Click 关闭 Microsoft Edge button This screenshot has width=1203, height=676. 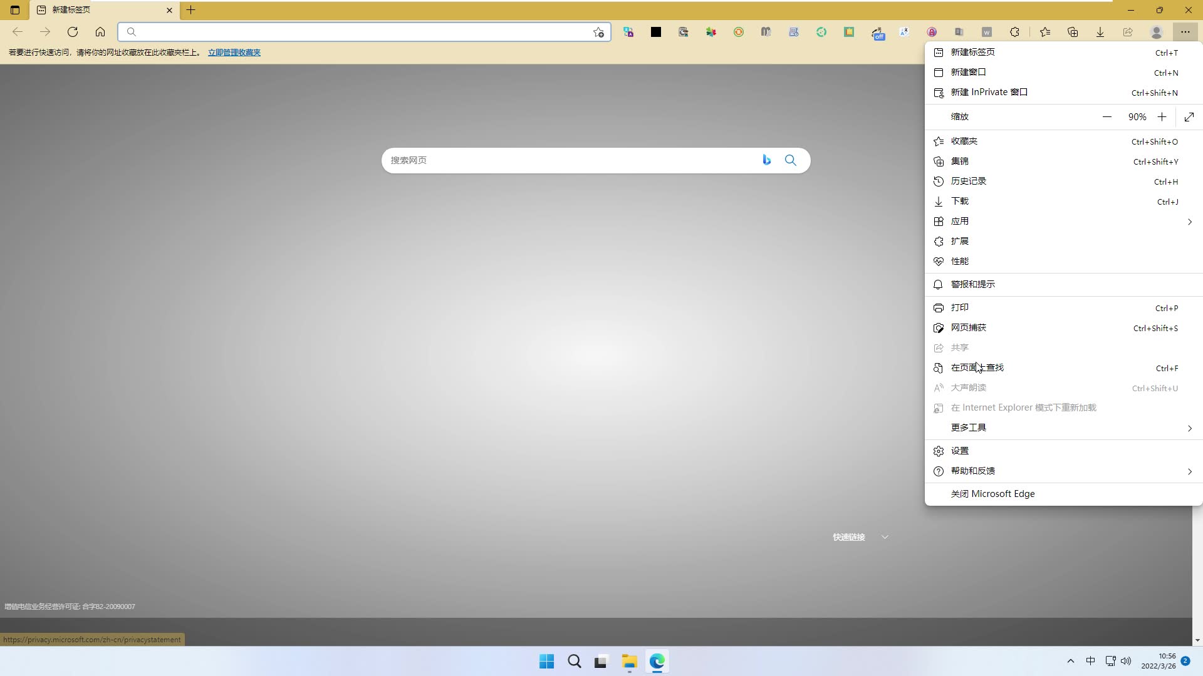(x=991, y=493)
